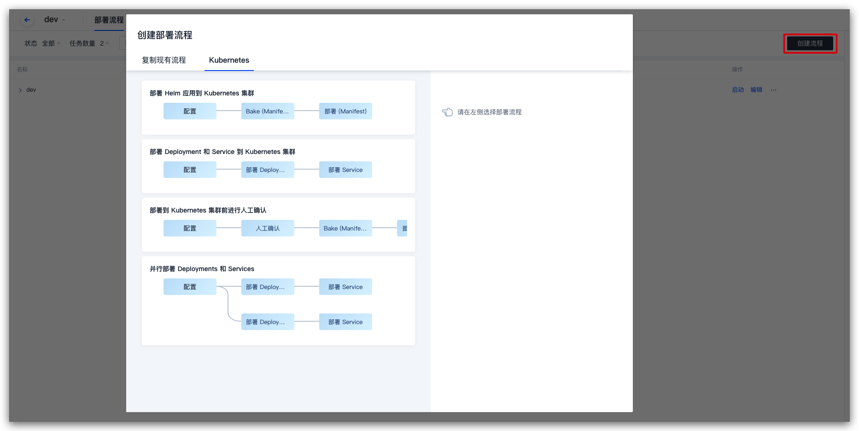Click 配置 stage in Helm template
859x431 pixels.
[190, 111]
